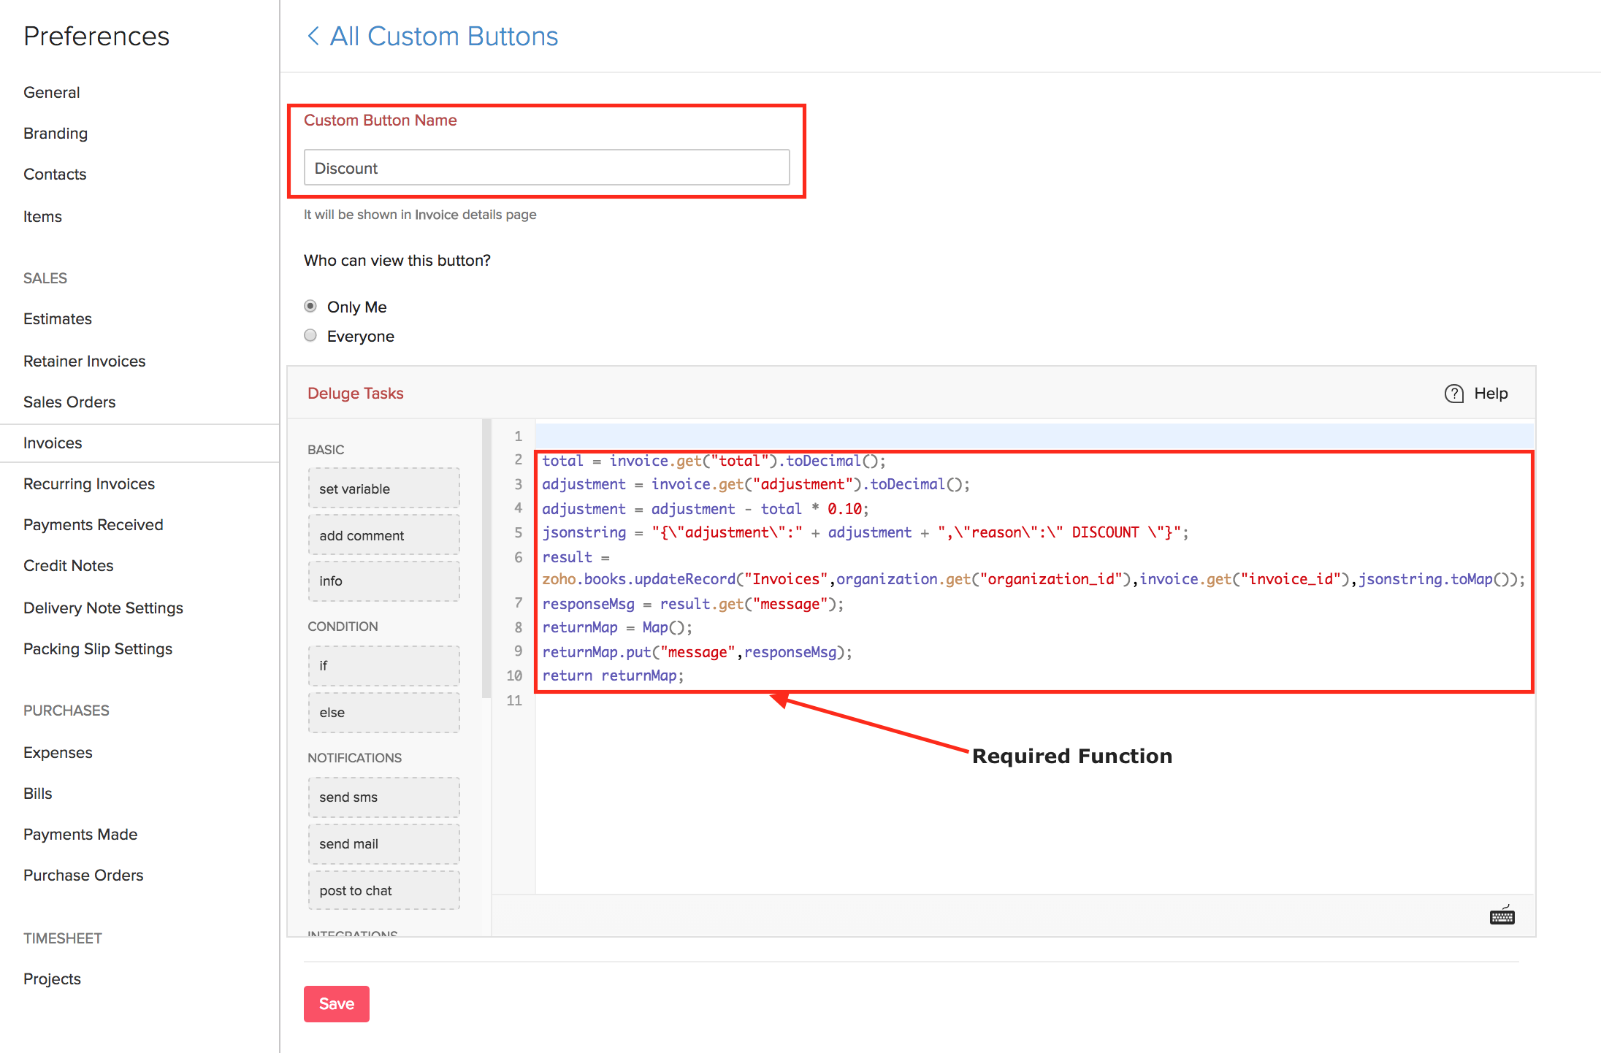Image resolution: width=1601 pixels, height=1053 pixels.
Task: Click the Save button
Action: coord(336,1003)
